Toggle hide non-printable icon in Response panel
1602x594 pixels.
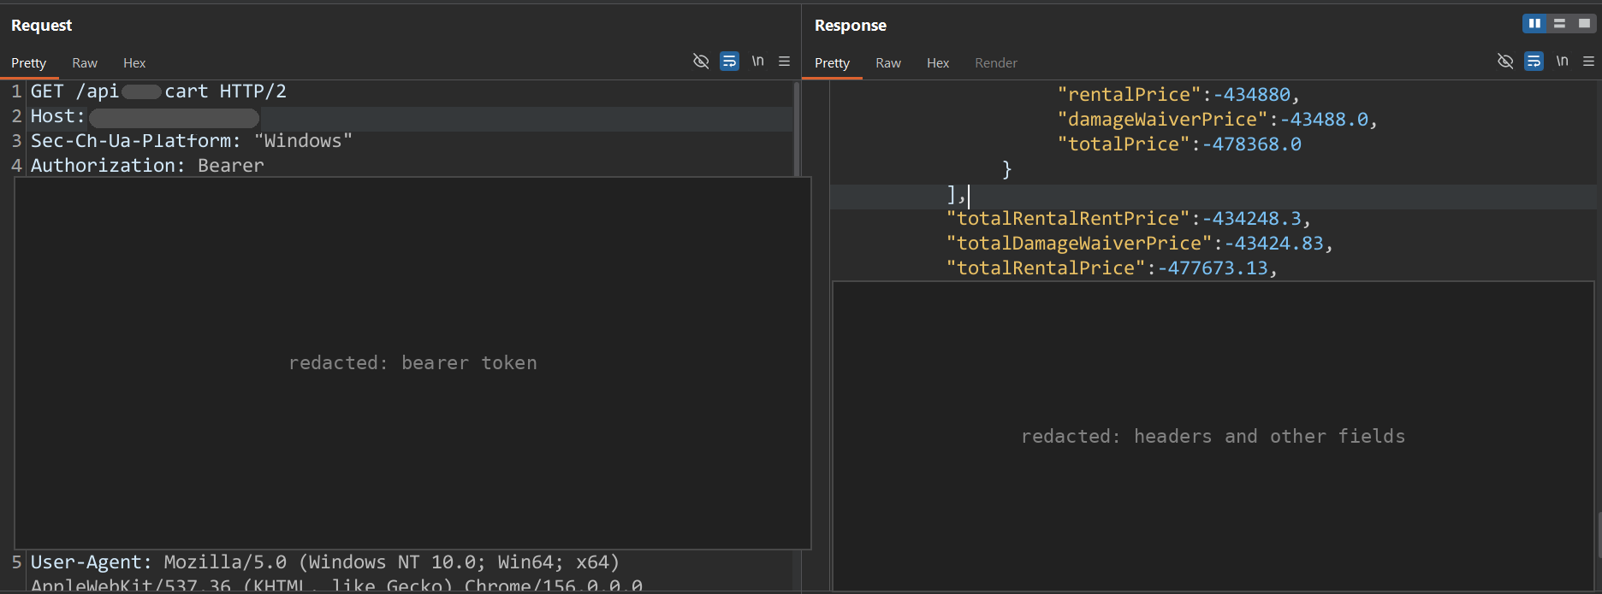coord(1505,62)
